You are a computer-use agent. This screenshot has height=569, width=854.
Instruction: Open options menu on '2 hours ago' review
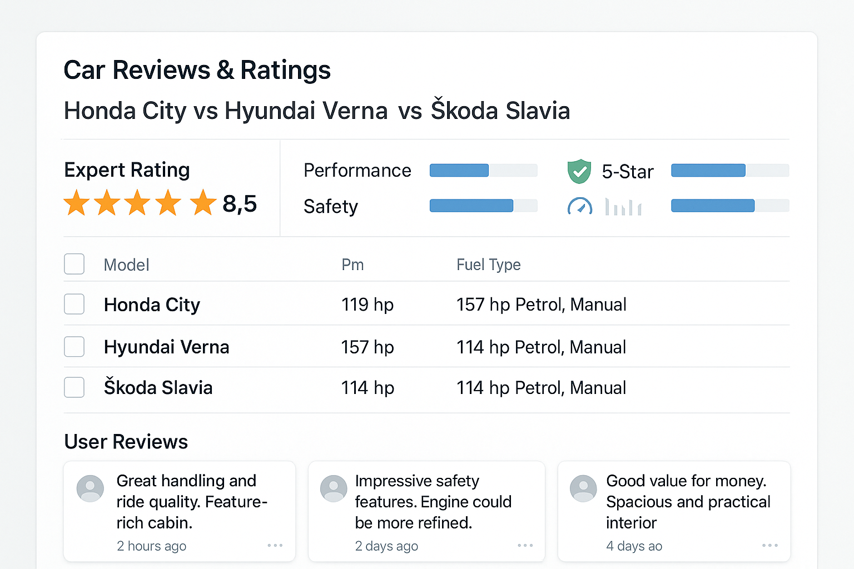point(275,546)
